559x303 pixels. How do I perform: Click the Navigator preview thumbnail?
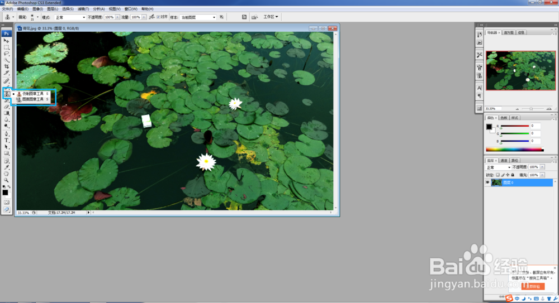[520, 70]
